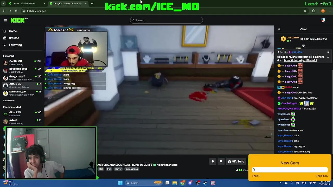Viewport: 333px width, 187px height.
Task: Bookmark this page with star
Action: (x=305, y=11)
